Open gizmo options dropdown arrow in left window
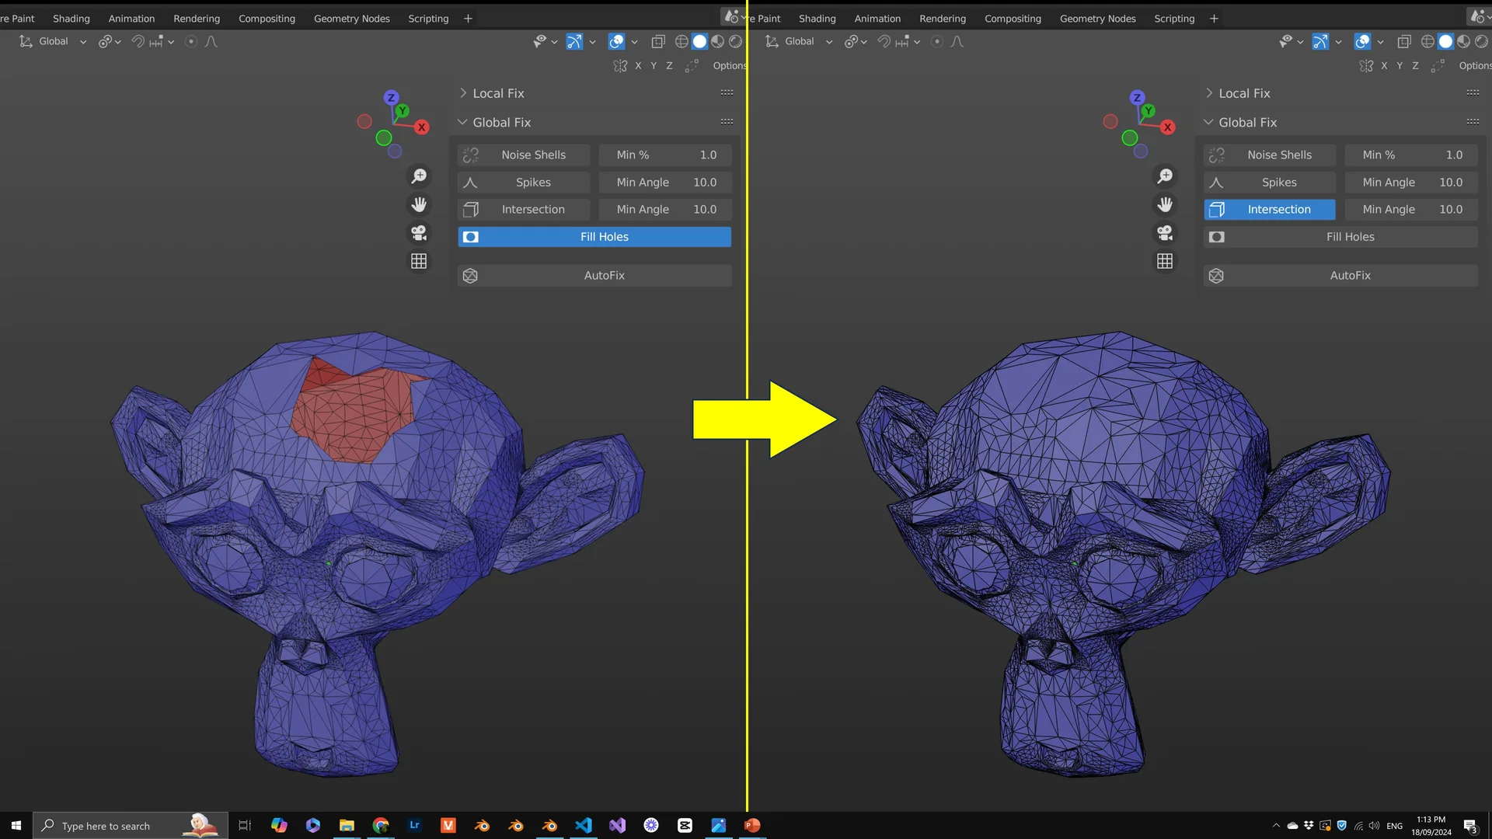 tap(592, 42)
